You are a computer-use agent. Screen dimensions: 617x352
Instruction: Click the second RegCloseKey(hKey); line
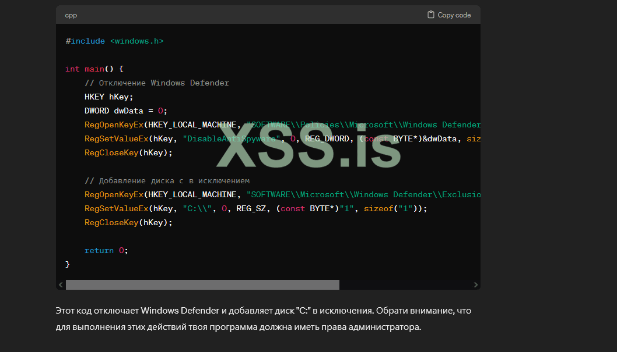point(128,222)
